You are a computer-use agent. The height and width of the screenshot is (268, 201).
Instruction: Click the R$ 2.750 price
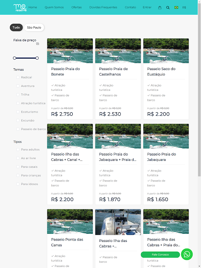point(62,114)
